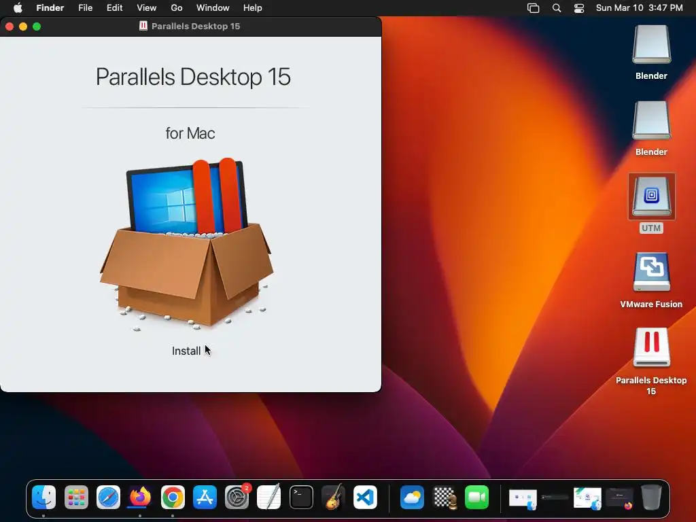Viewport: 696px width, 522px height.
Task: Open FaceTime from the Dock
Action: 476,497
